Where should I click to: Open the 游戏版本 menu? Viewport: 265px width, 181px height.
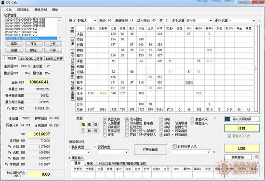click(23, 10)
